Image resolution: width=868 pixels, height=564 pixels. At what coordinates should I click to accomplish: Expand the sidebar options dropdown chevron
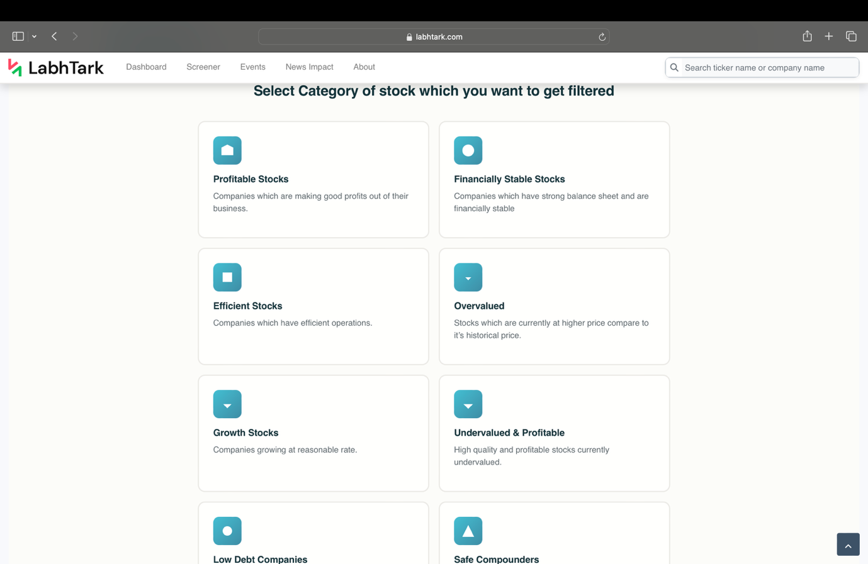click(34, 36)
